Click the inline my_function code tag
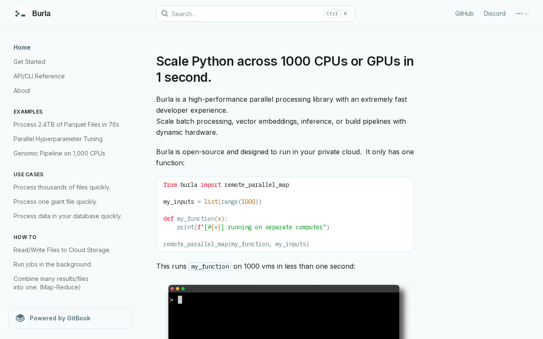543x339 pixels. (210, 267)
